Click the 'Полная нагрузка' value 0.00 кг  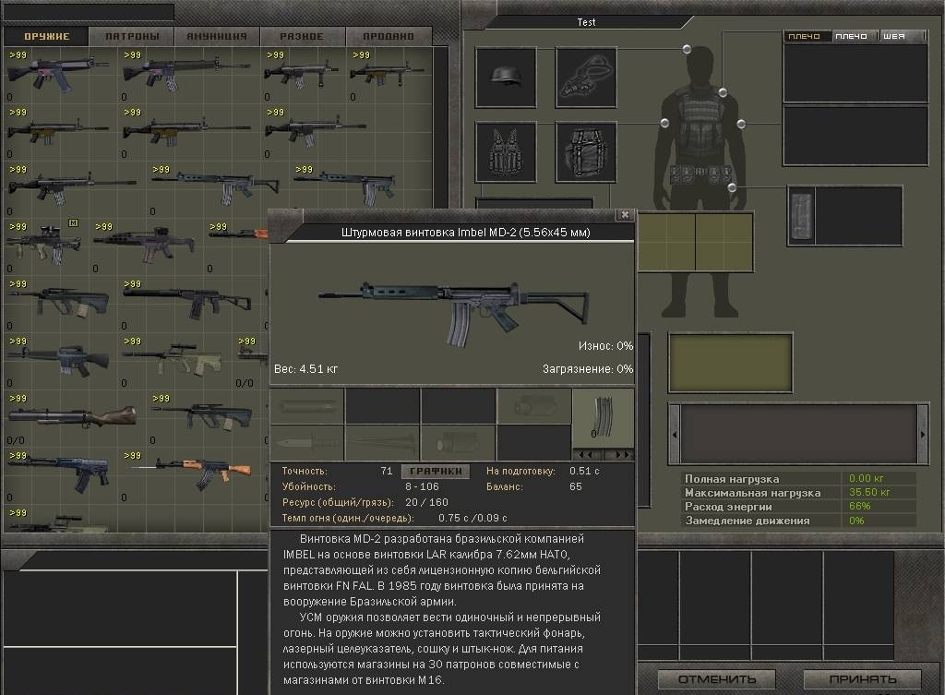click(x=867, y=479)
